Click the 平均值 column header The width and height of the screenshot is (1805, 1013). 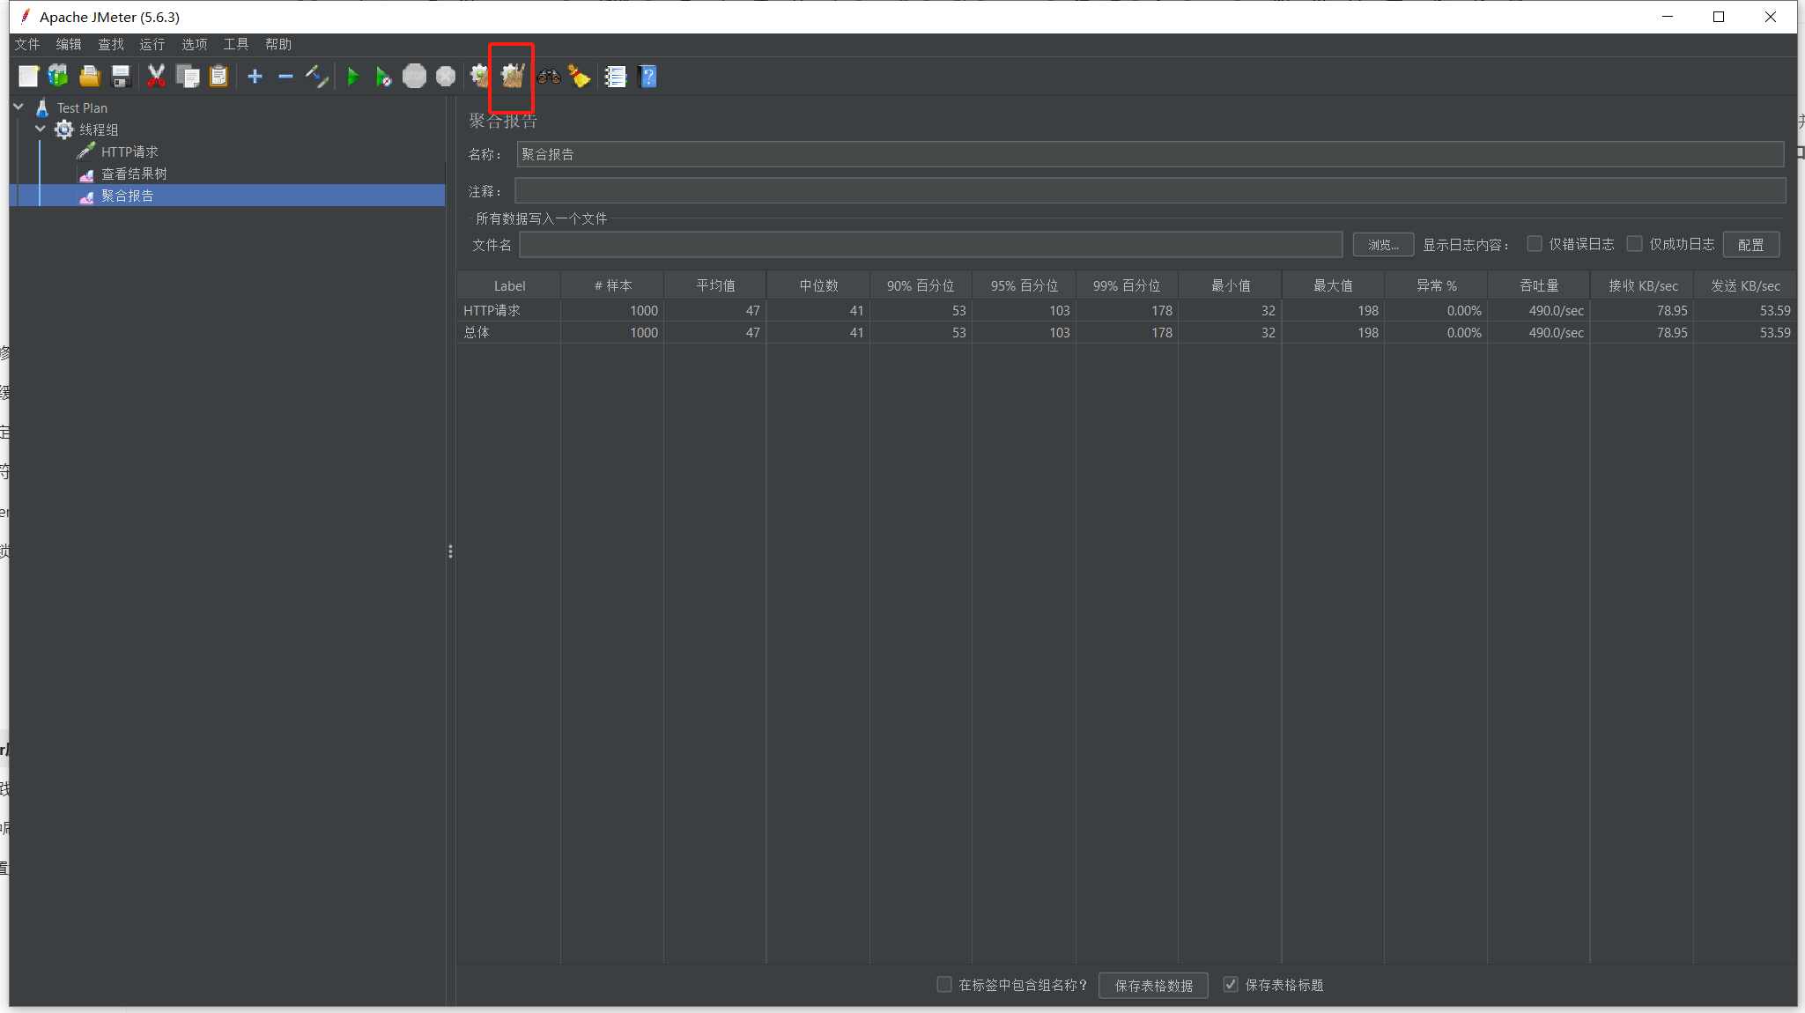pos(715,285)
